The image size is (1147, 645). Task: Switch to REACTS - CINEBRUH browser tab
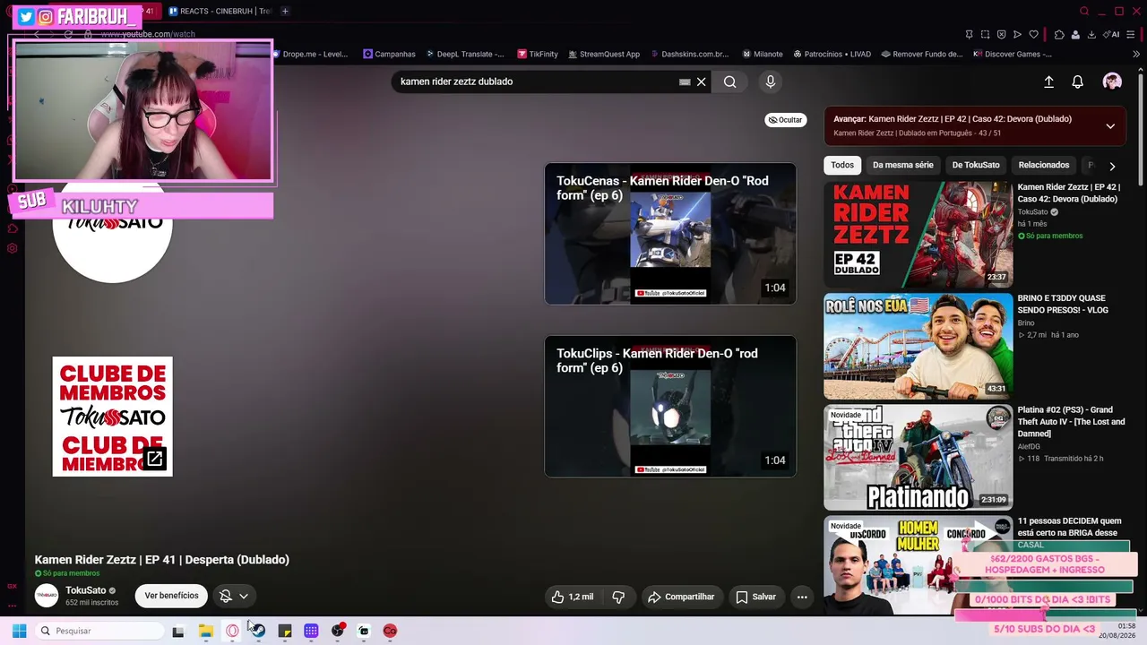pos(220,11)
